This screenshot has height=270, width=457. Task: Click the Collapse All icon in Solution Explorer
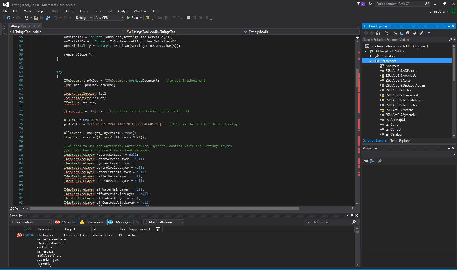point(408,33)
